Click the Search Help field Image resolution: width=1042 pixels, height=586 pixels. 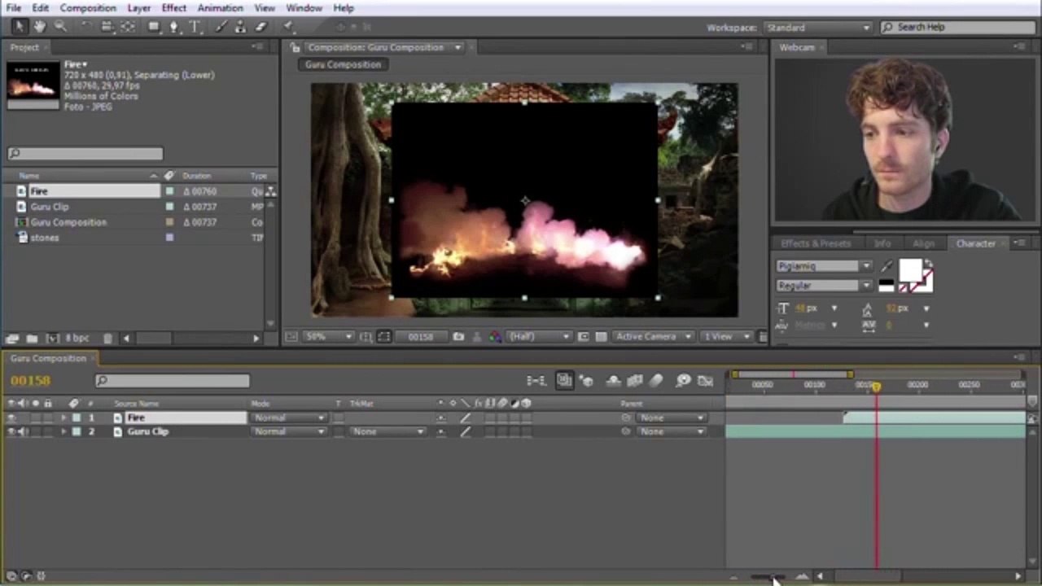957,28
